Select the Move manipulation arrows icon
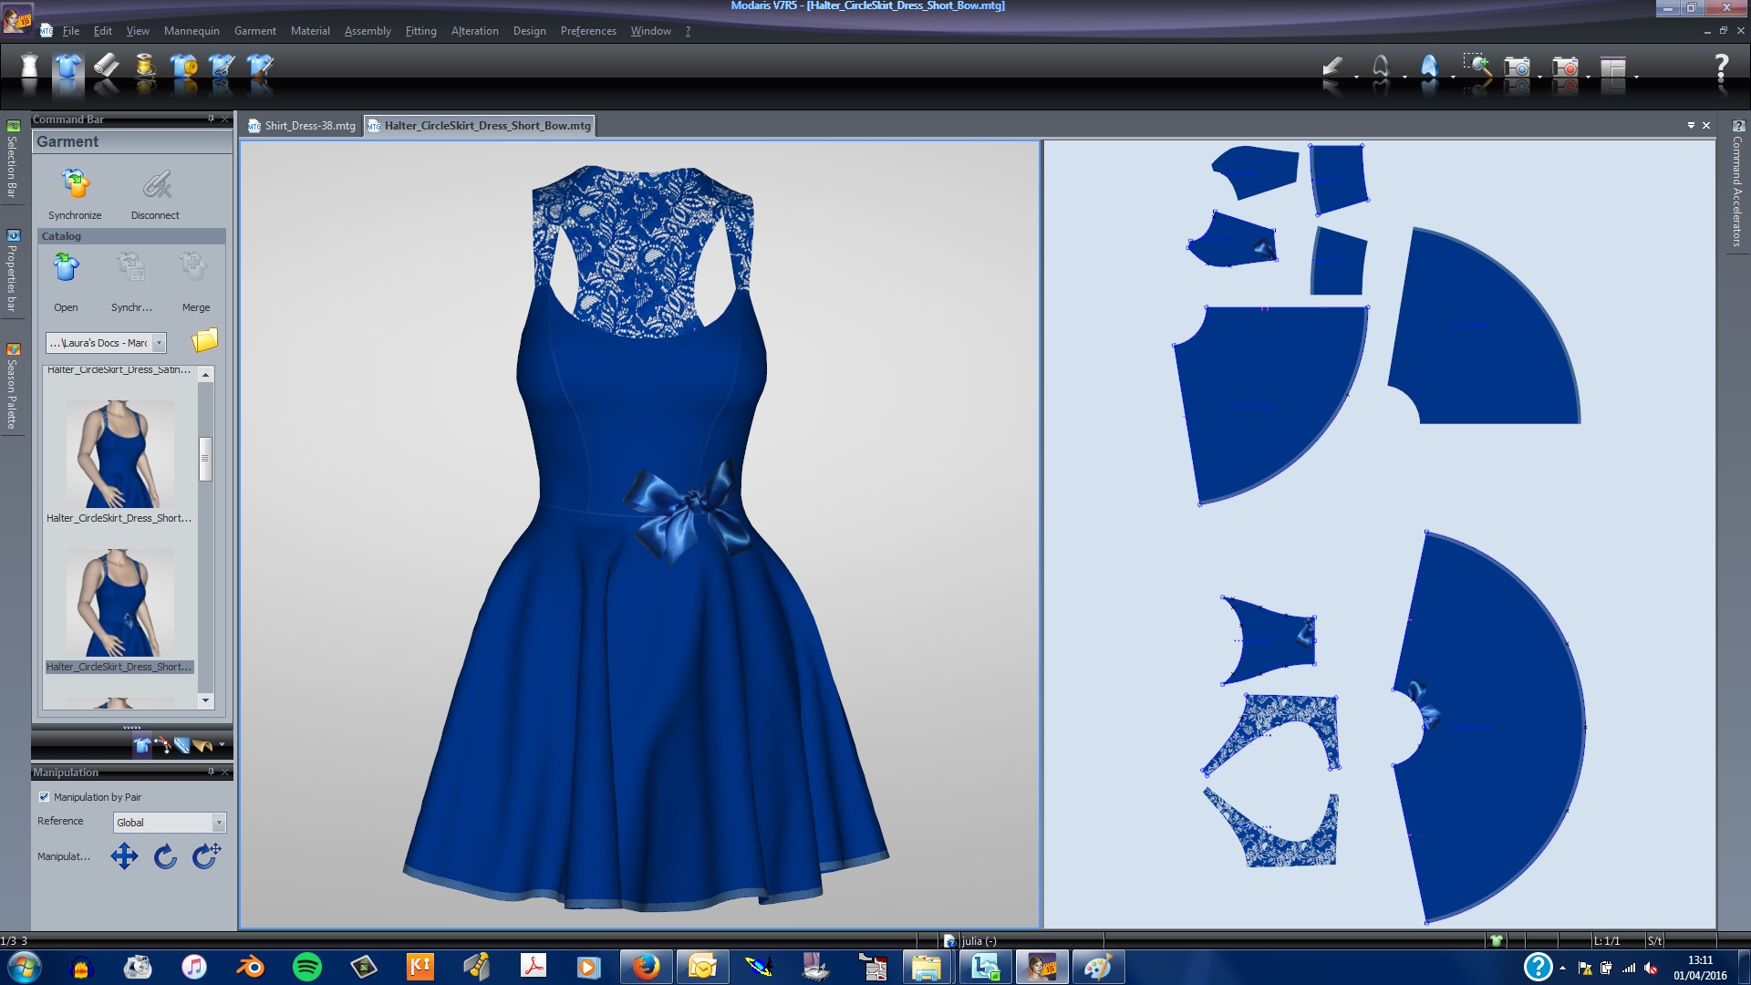Viewport: 1751px width, 985px height. [124, 856]
